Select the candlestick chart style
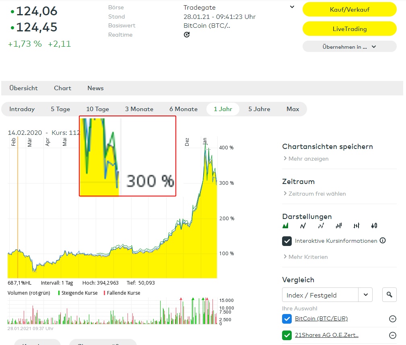Screen dimensions: 406x345 tap(374, 225)
